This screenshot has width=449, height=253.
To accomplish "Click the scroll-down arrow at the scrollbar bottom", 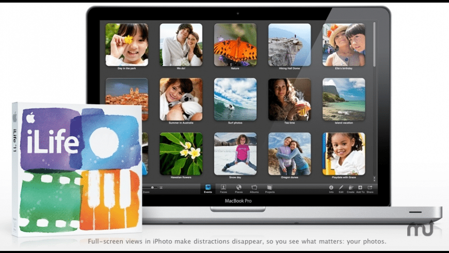I will (374, 180).
